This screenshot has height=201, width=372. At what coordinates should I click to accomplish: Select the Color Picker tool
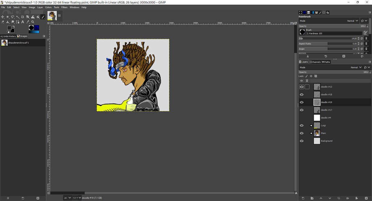click(28, 22)
